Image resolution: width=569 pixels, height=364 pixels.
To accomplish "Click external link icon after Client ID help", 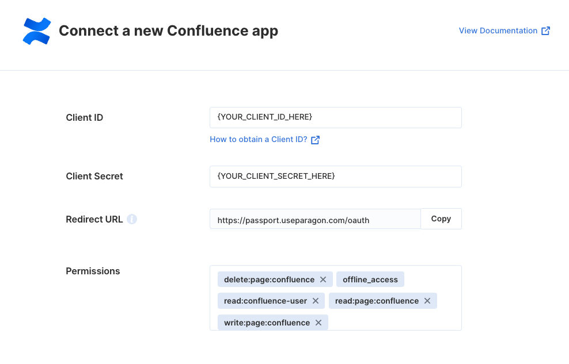I will [x=315, y=140].
